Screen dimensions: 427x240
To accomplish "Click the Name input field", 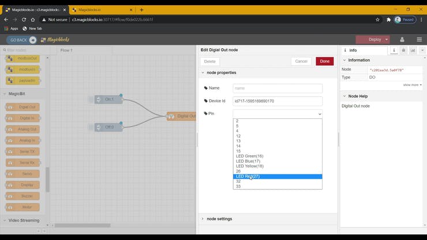I will tap(278, 88).
